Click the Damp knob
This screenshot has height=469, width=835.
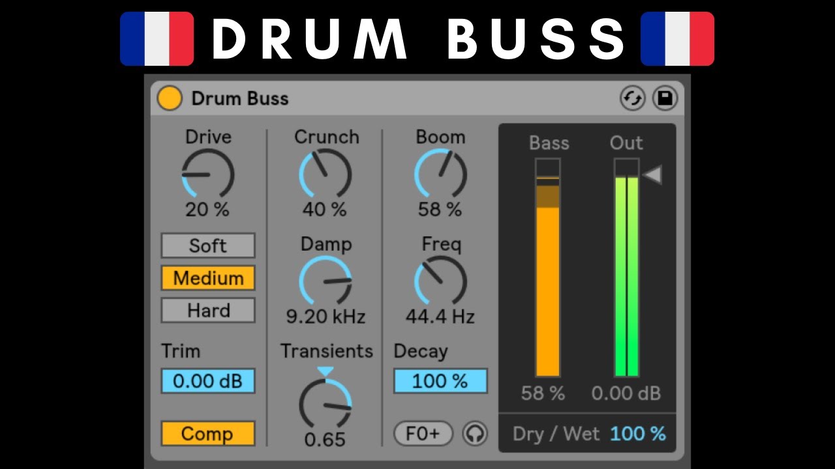(326, 281)
